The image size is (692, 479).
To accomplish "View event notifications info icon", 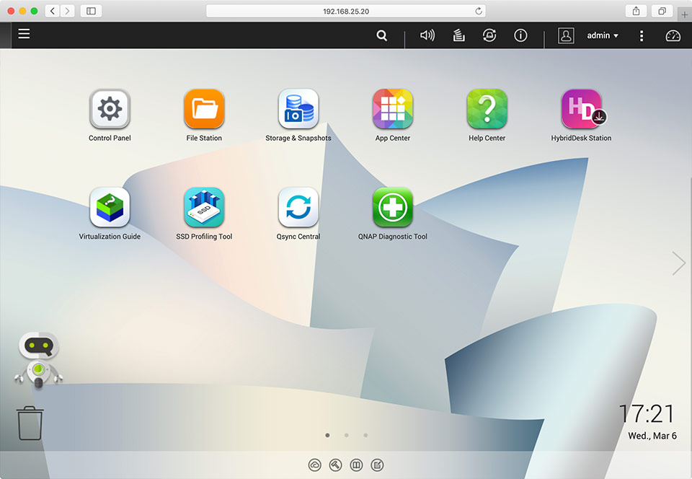I will point(520,35).
